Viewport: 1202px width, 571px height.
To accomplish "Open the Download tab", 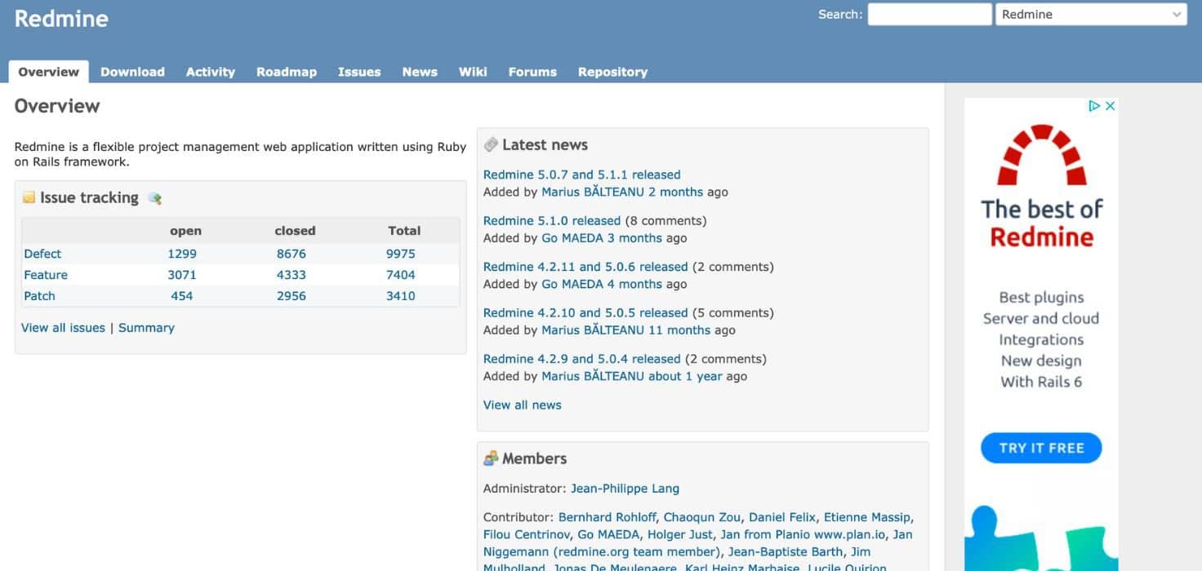I will pos(132,72).
